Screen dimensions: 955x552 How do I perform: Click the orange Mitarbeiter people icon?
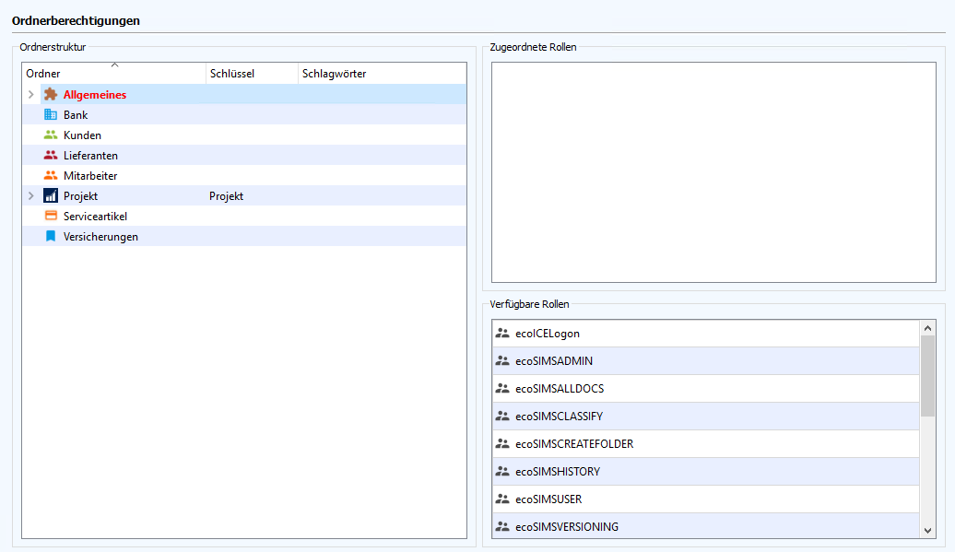pos(51,175)
